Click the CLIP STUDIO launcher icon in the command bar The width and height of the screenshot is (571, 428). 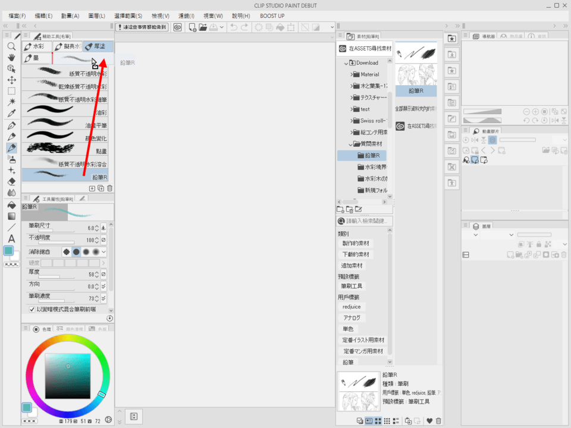tap(178, 27)
